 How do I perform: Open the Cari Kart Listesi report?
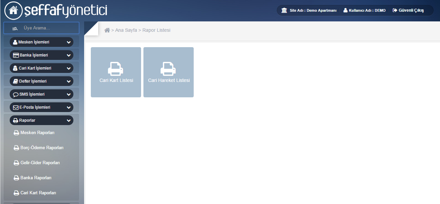(x=116, y=72)
